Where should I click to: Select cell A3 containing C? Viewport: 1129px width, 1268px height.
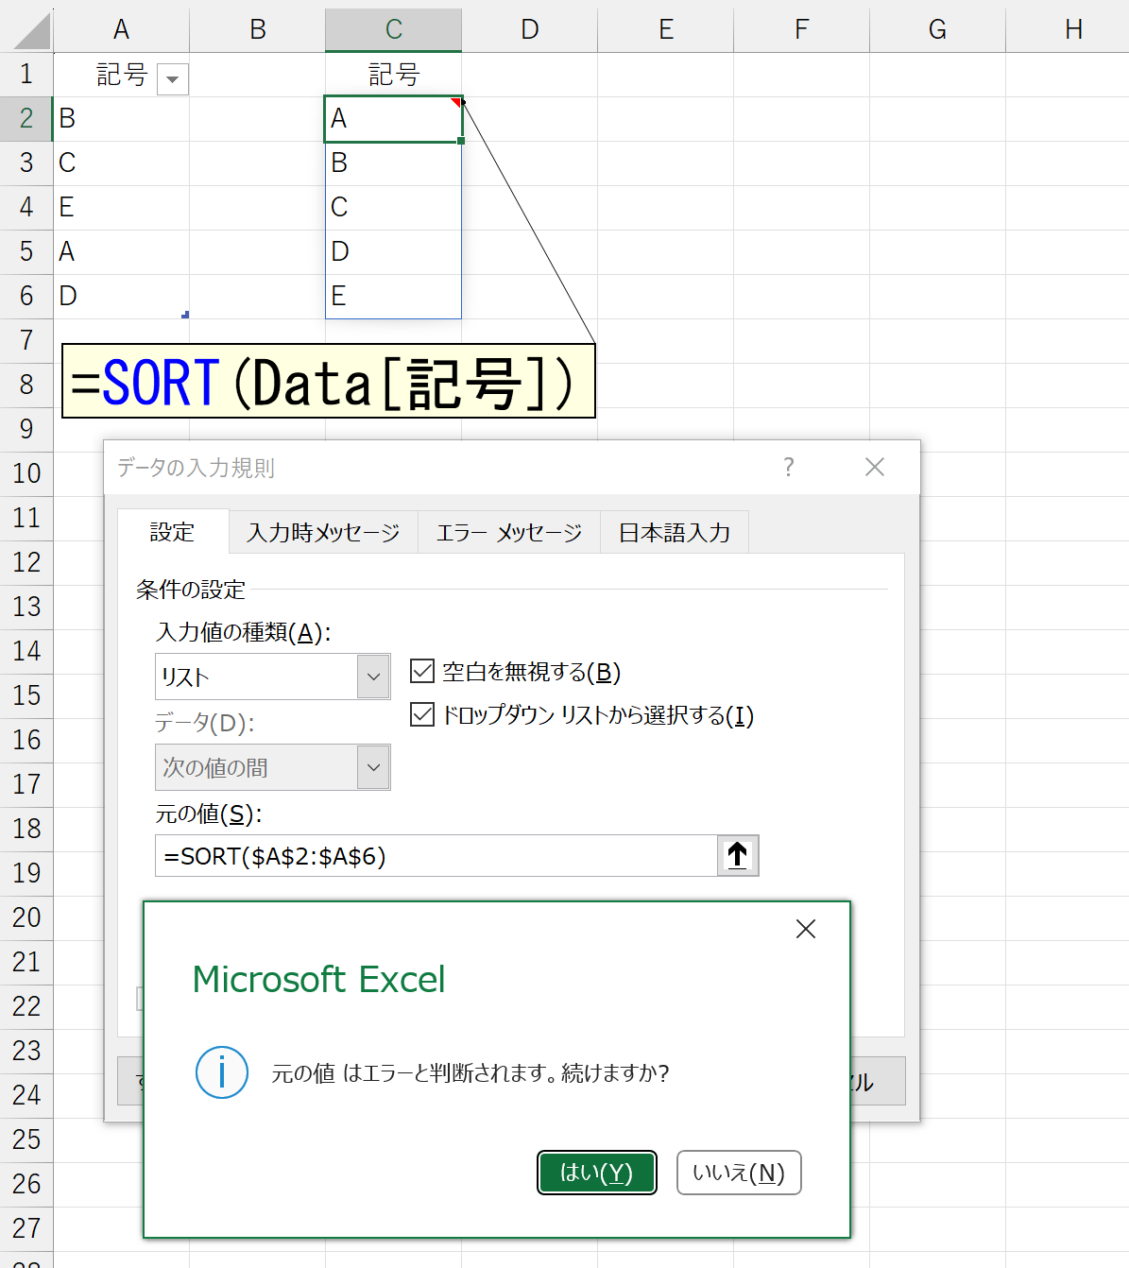click(121, 163)
